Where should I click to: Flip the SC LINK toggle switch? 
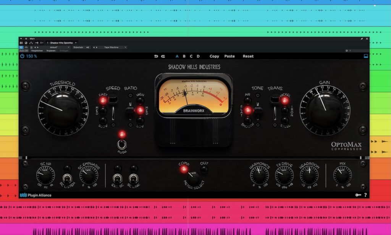pyautogui.click(x=133, y=178)
